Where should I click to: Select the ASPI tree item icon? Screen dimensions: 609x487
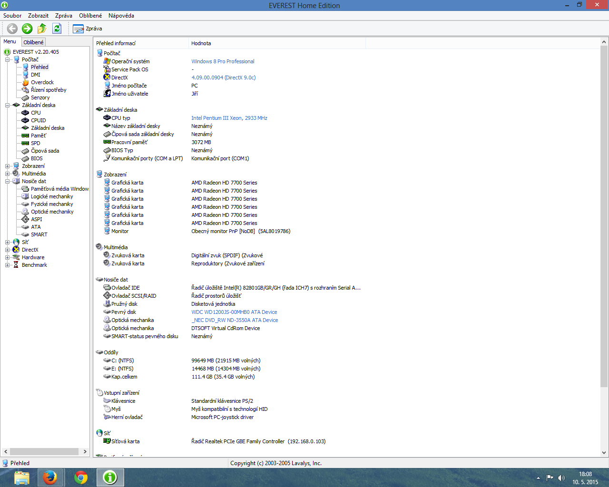[x=25, y=219]
